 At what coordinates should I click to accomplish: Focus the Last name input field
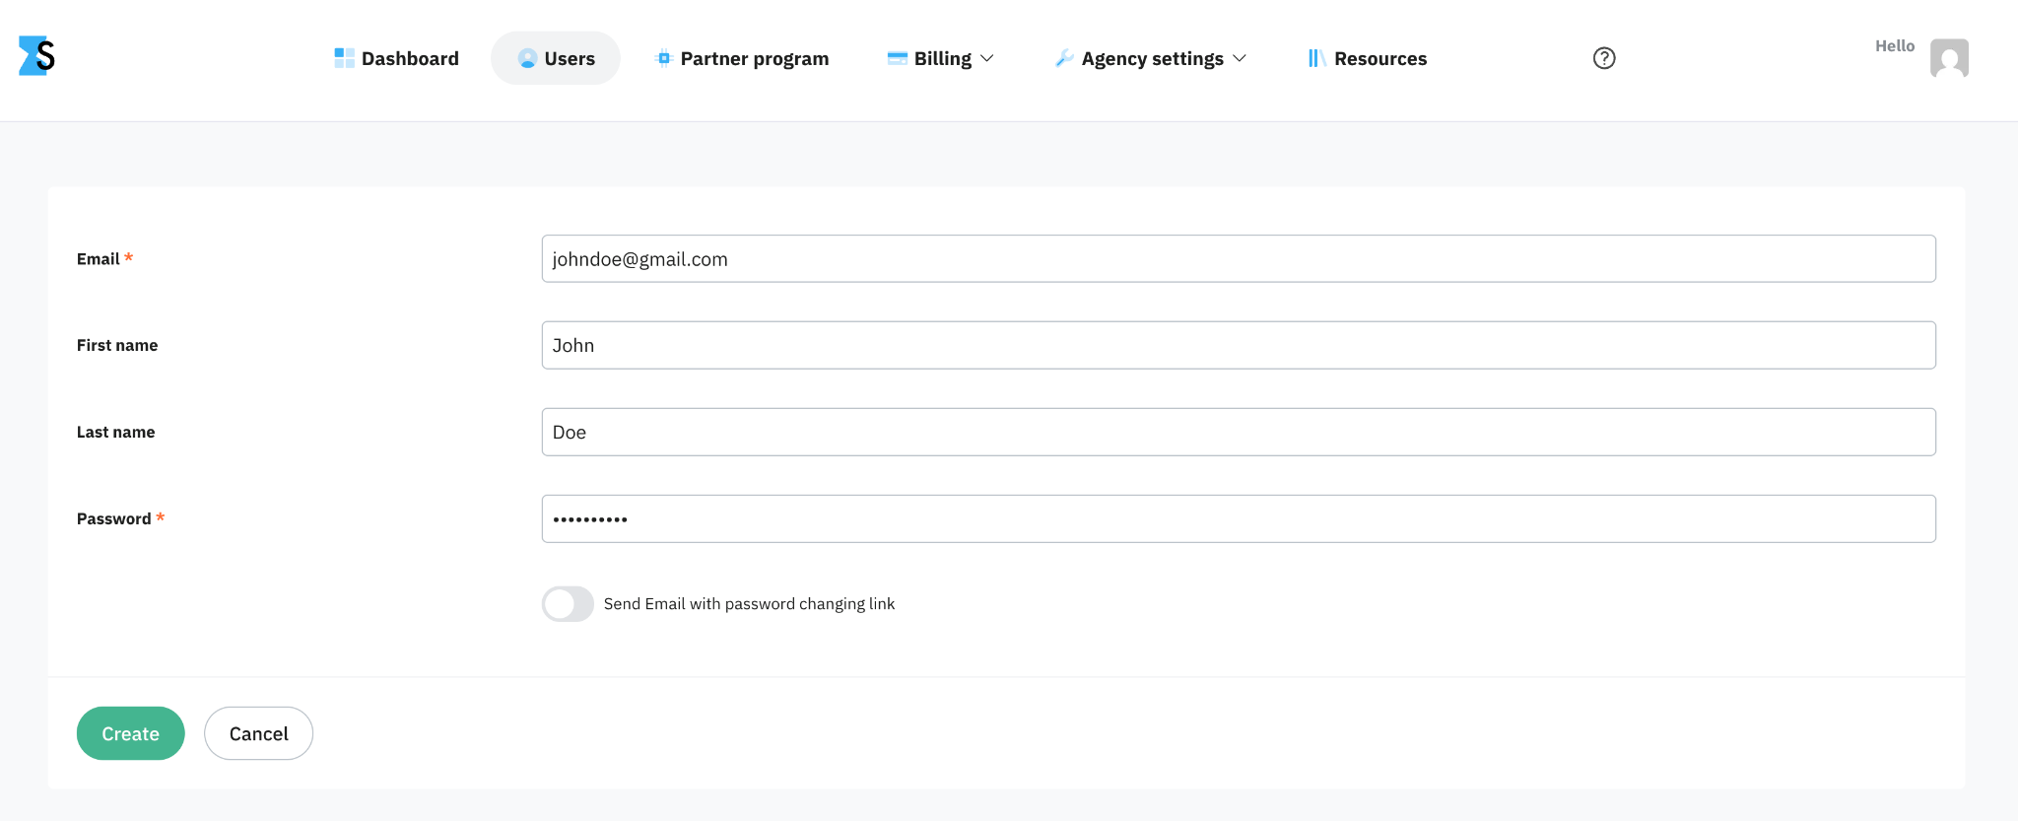[1239, 432]
